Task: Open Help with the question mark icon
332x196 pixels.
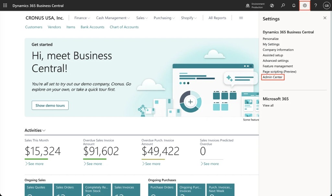Action: pos(315,6)
